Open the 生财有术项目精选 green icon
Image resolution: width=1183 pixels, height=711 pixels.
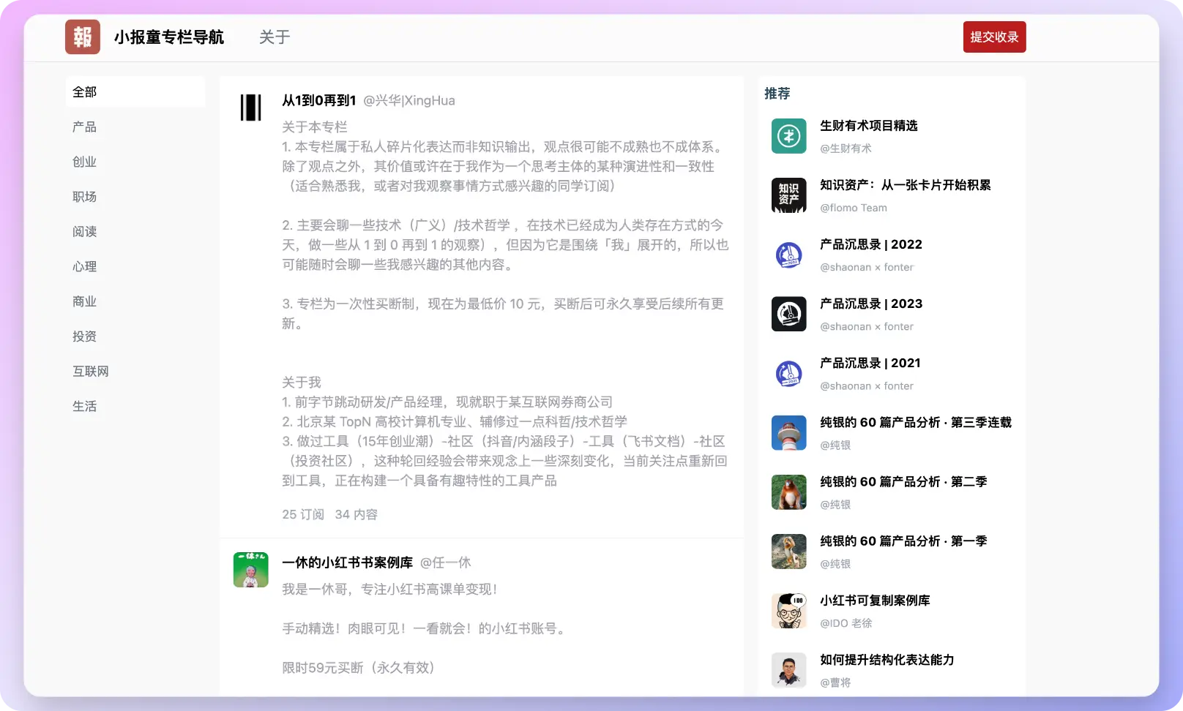(788, 136)
